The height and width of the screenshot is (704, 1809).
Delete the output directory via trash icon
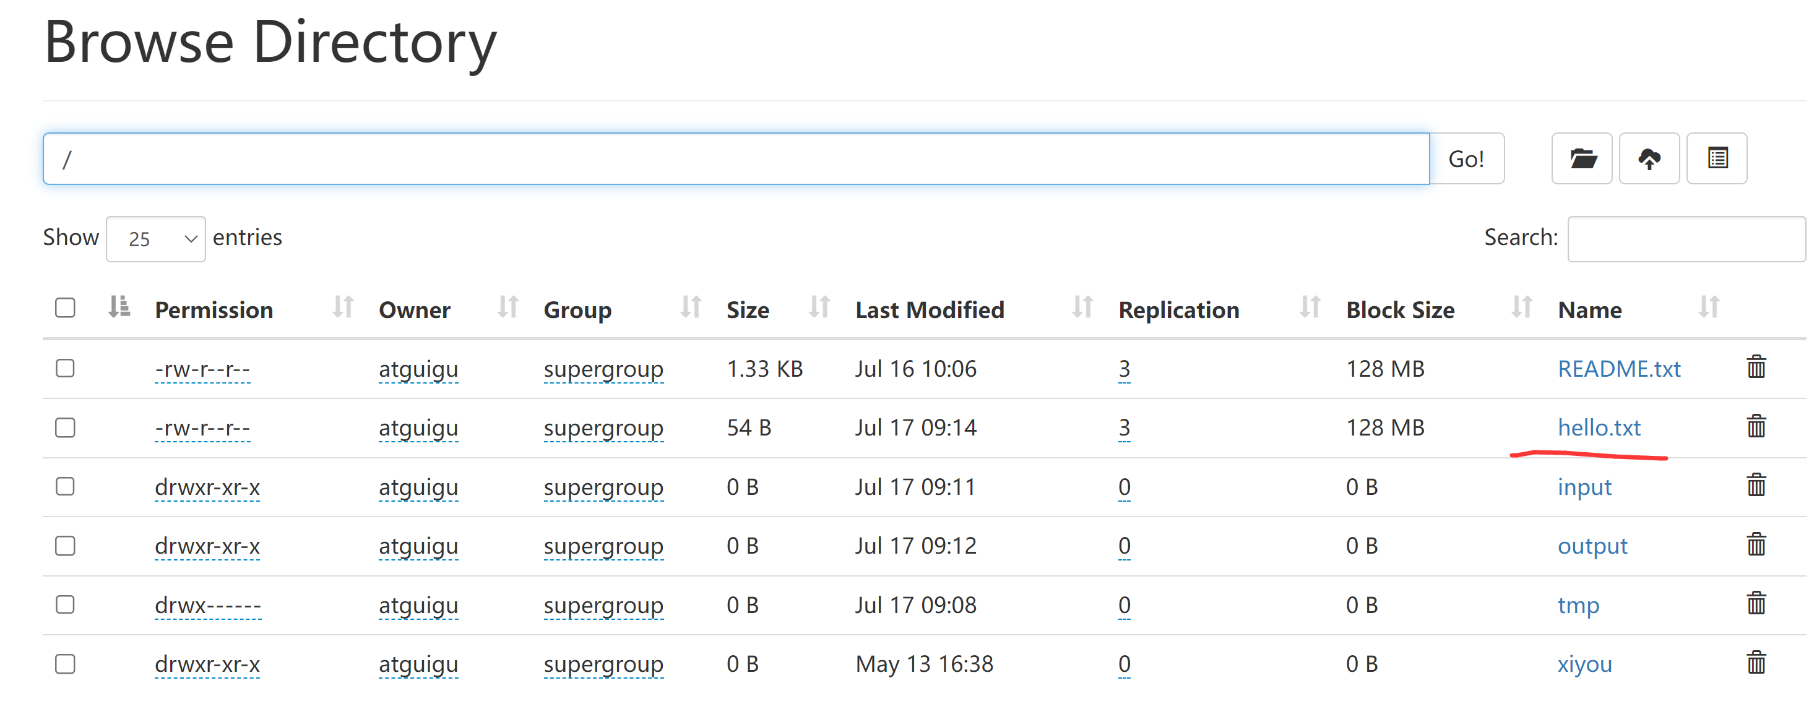point(1756,544)
